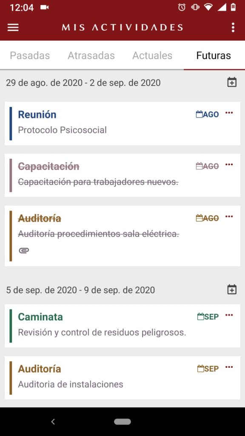Tap the SEP calendar icon on Auditoría de instalaciones
The height and width of the screenshot is (436, 245).
click(x=208, y=368)
